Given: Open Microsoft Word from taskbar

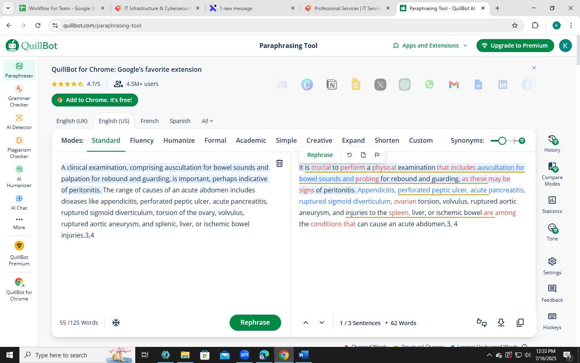Looking at the screenshot, I should coord(304,355).
